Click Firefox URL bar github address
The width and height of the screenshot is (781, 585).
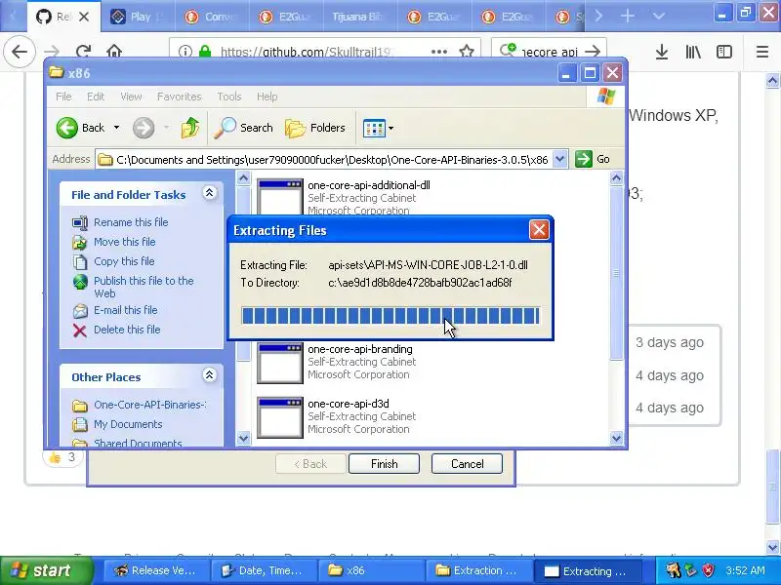coord(307,52)
